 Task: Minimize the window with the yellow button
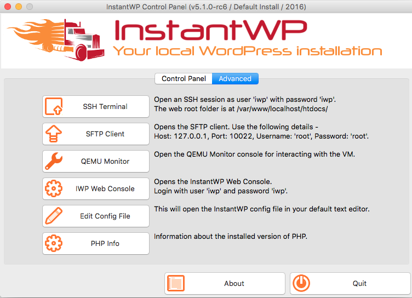coord(19,7)
